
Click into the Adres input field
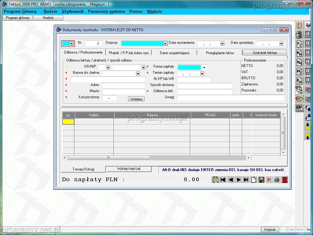[x=123, y=85]
